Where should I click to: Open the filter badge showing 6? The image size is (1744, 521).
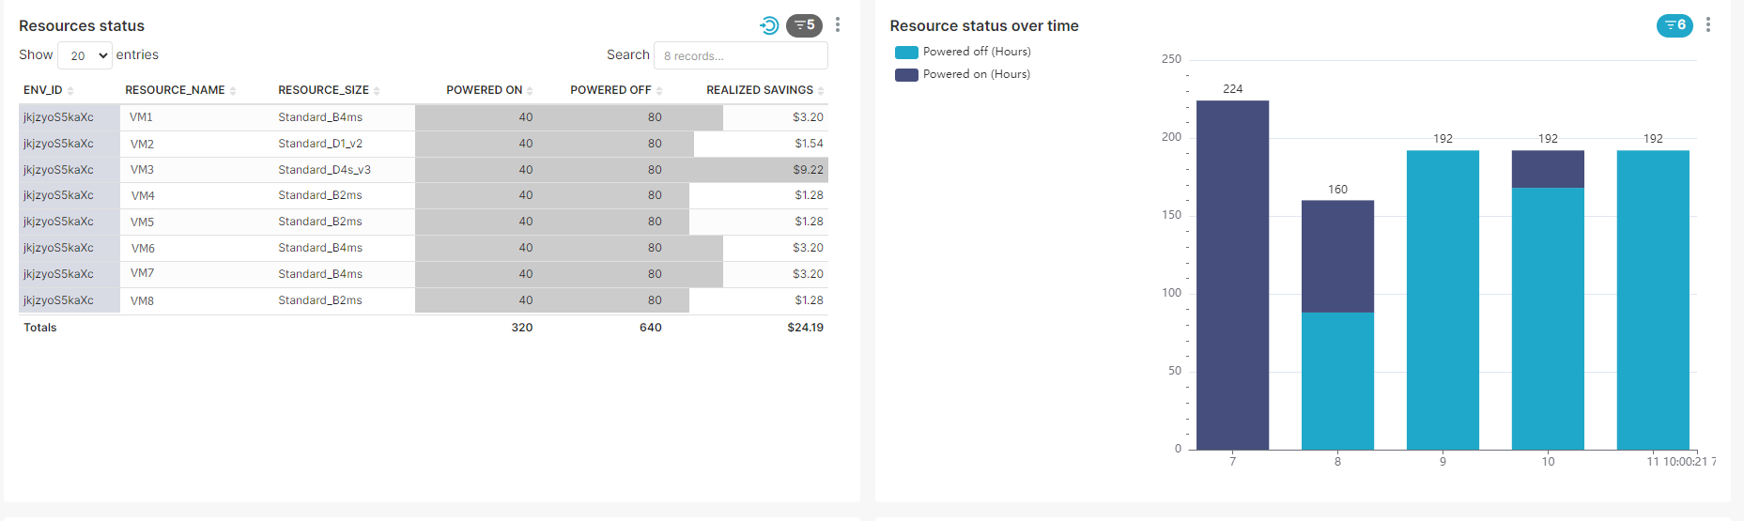1675,25
